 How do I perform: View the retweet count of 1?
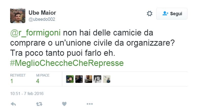click(x=12, y=81)
